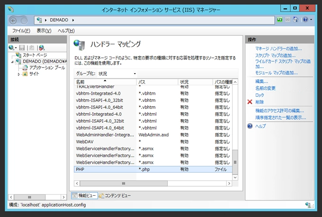Click モジュール マップの追加 link

click(x=277, y=73)
